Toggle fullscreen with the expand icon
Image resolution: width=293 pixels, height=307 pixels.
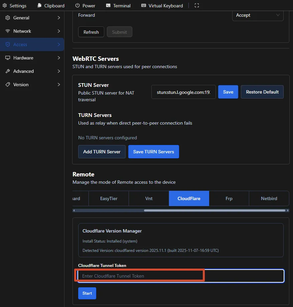[x=197, y=5]
